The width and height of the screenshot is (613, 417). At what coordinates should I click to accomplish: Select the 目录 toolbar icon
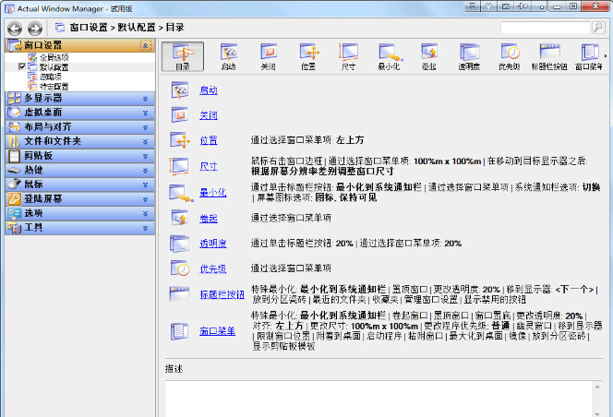(183, 56)
